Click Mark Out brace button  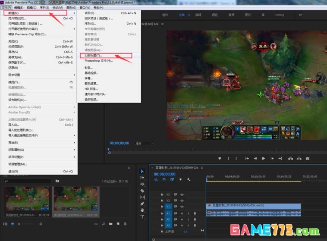point(236,159)
